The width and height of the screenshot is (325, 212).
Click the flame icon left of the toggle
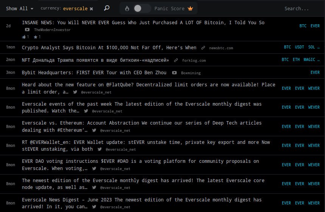pyautogui.click(x=127, y=8)
